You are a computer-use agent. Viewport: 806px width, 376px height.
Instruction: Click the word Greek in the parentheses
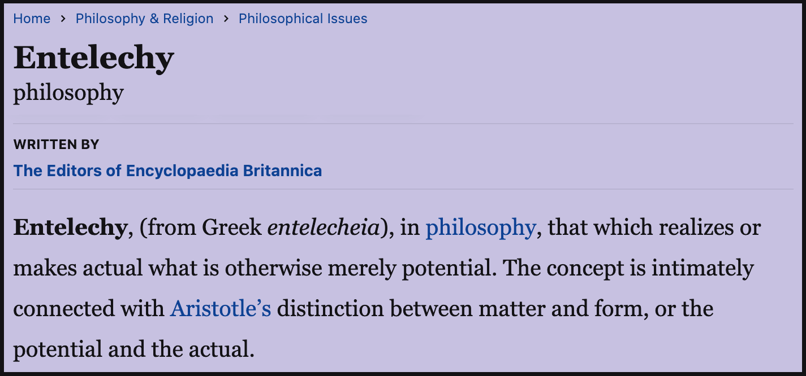click(231, 228)
